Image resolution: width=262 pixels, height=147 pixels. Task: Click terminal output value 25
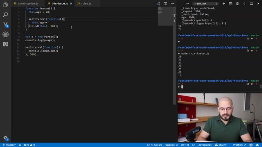(x=180, y=72)
